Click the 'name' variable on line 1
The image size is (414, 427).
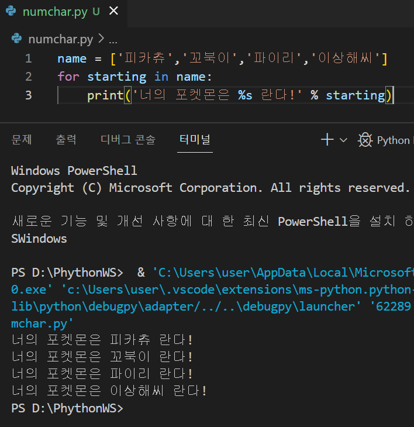tap(72, 58)
